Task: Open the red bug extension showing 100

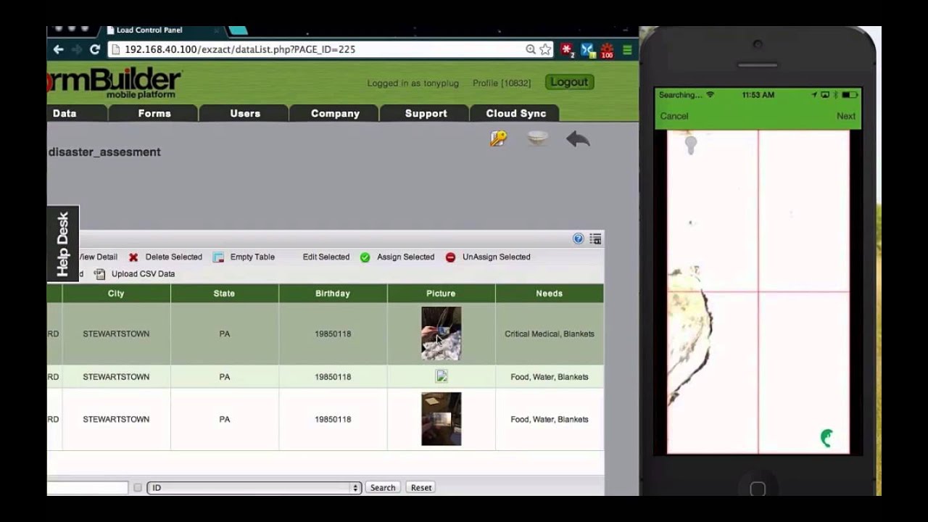Action: point(607,50)
